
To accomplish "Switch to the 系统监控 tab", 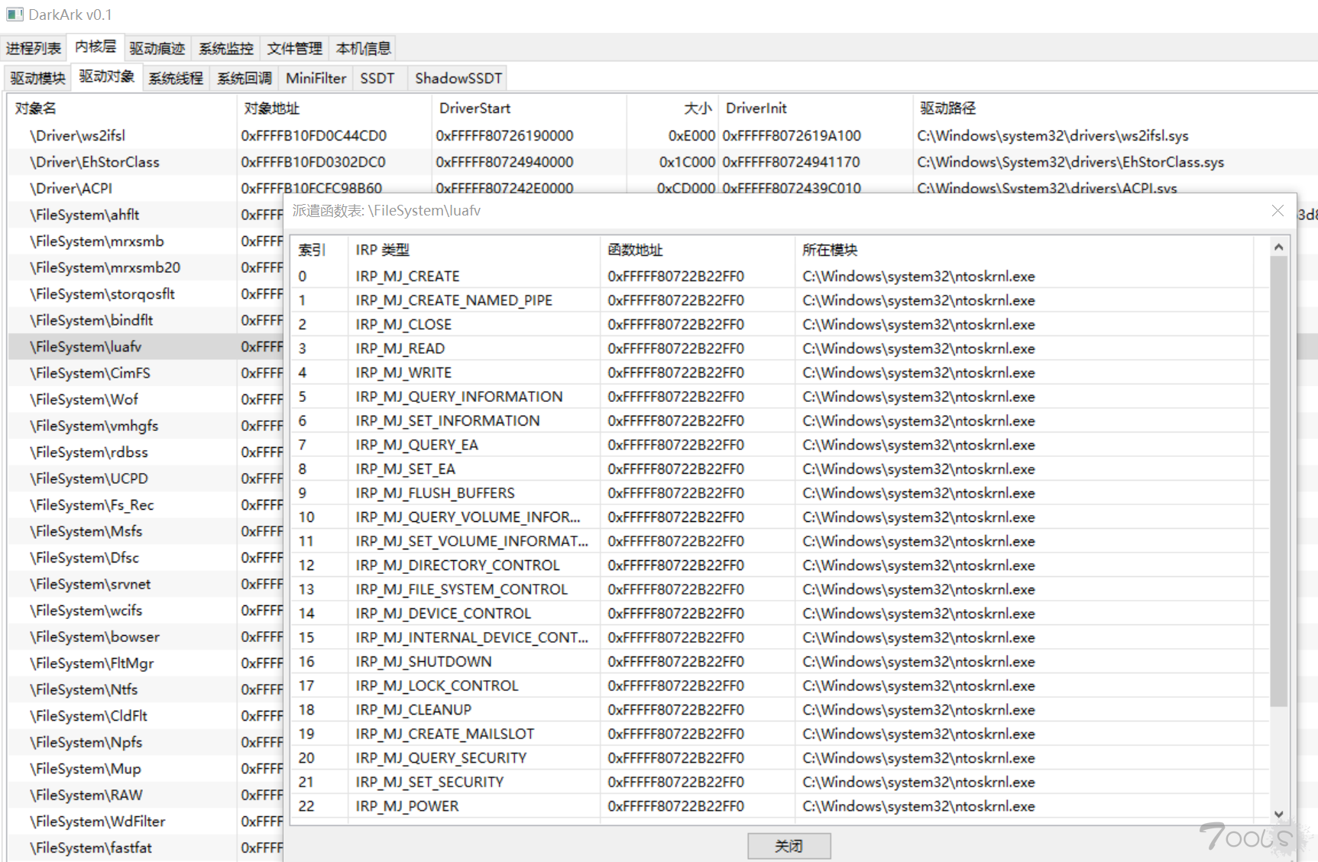I will click(225, 47).
